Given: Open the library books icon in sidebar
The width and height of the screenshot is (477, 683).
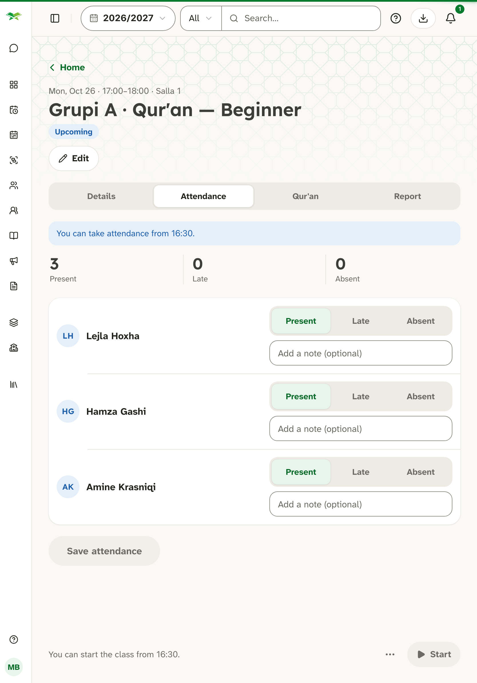Looking at the screenshot, I should (14, 384).
